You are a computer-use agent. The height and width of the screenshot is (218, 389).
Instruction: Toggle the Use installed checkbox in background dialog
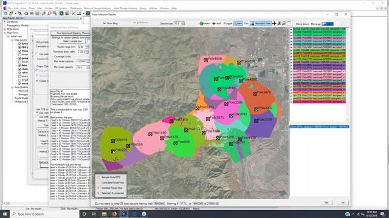36,54
